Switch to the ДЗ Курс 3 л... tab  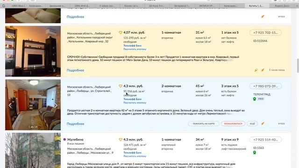pos(157,6)
